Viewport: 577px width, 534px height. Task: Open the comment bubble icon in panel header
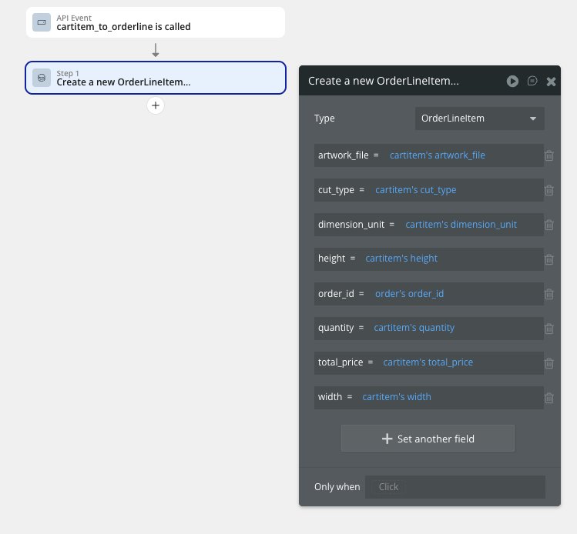point(532,81)
